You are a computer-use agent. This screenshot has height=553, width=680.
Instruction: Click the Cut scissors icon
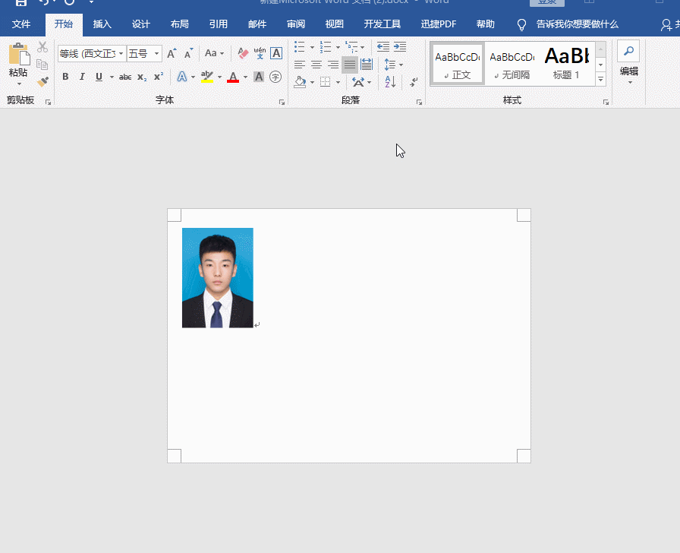pyautogui.click(x=42, y=48)
